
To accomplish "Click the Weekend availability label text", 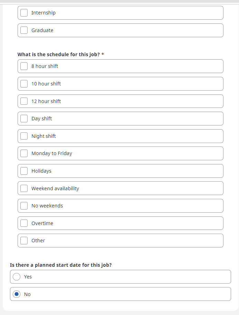I will click(55, 189).
